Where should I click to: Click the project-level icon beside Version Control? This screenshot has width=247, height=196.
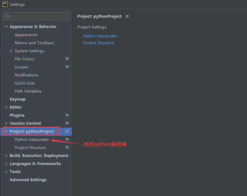(67, 123)
